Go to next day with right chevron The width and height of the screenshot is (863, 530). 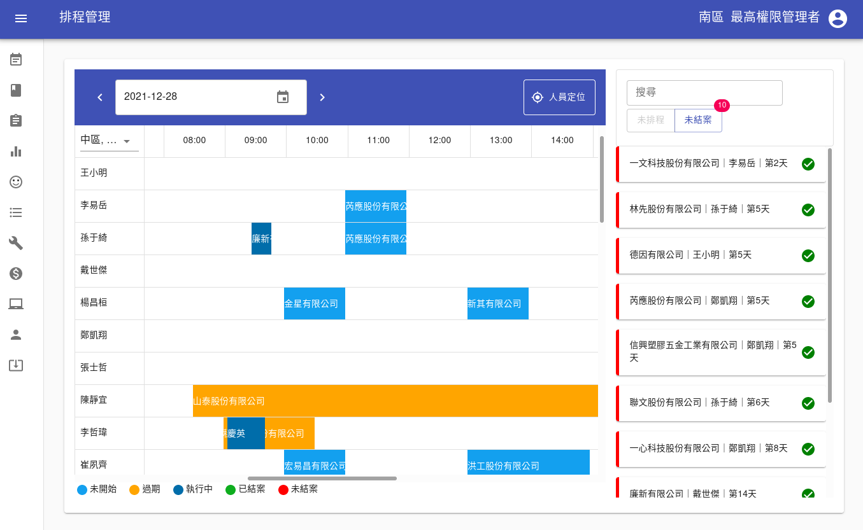322,97
